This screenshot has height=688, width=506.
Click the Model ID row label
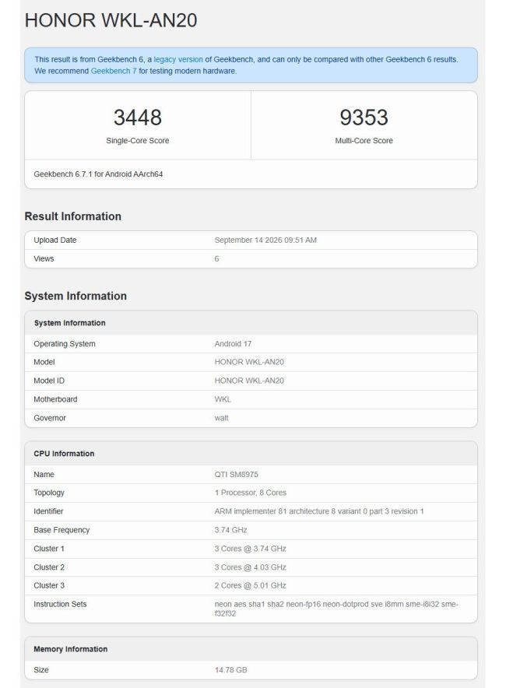coord(49,381)
